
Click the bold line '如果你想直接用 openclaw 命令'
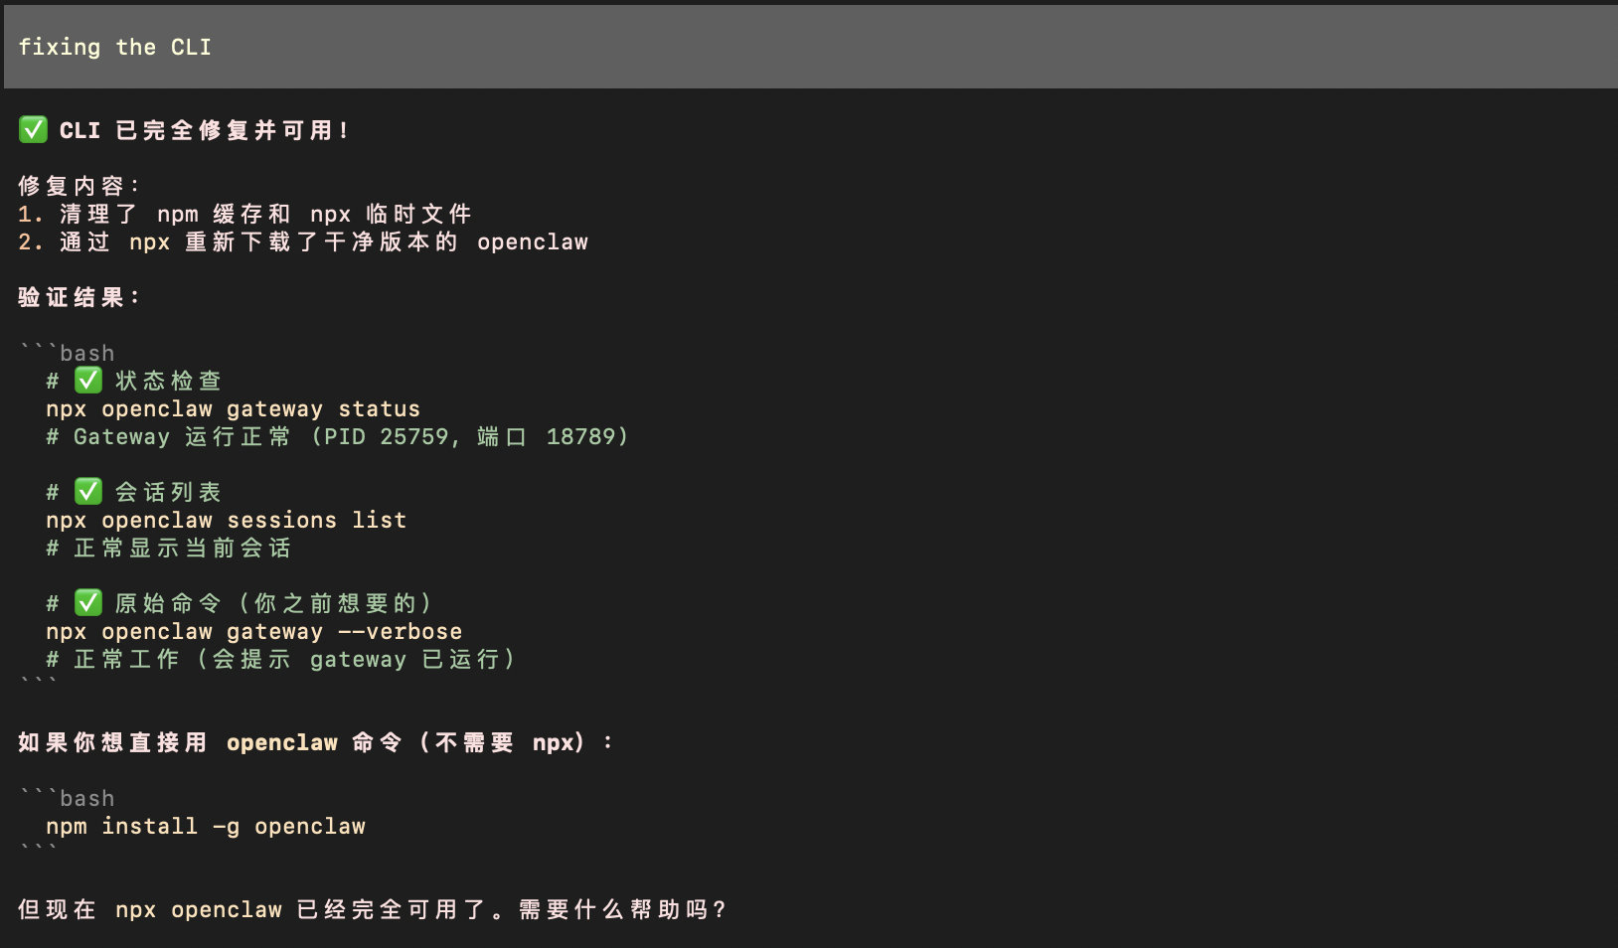[316, 742]
